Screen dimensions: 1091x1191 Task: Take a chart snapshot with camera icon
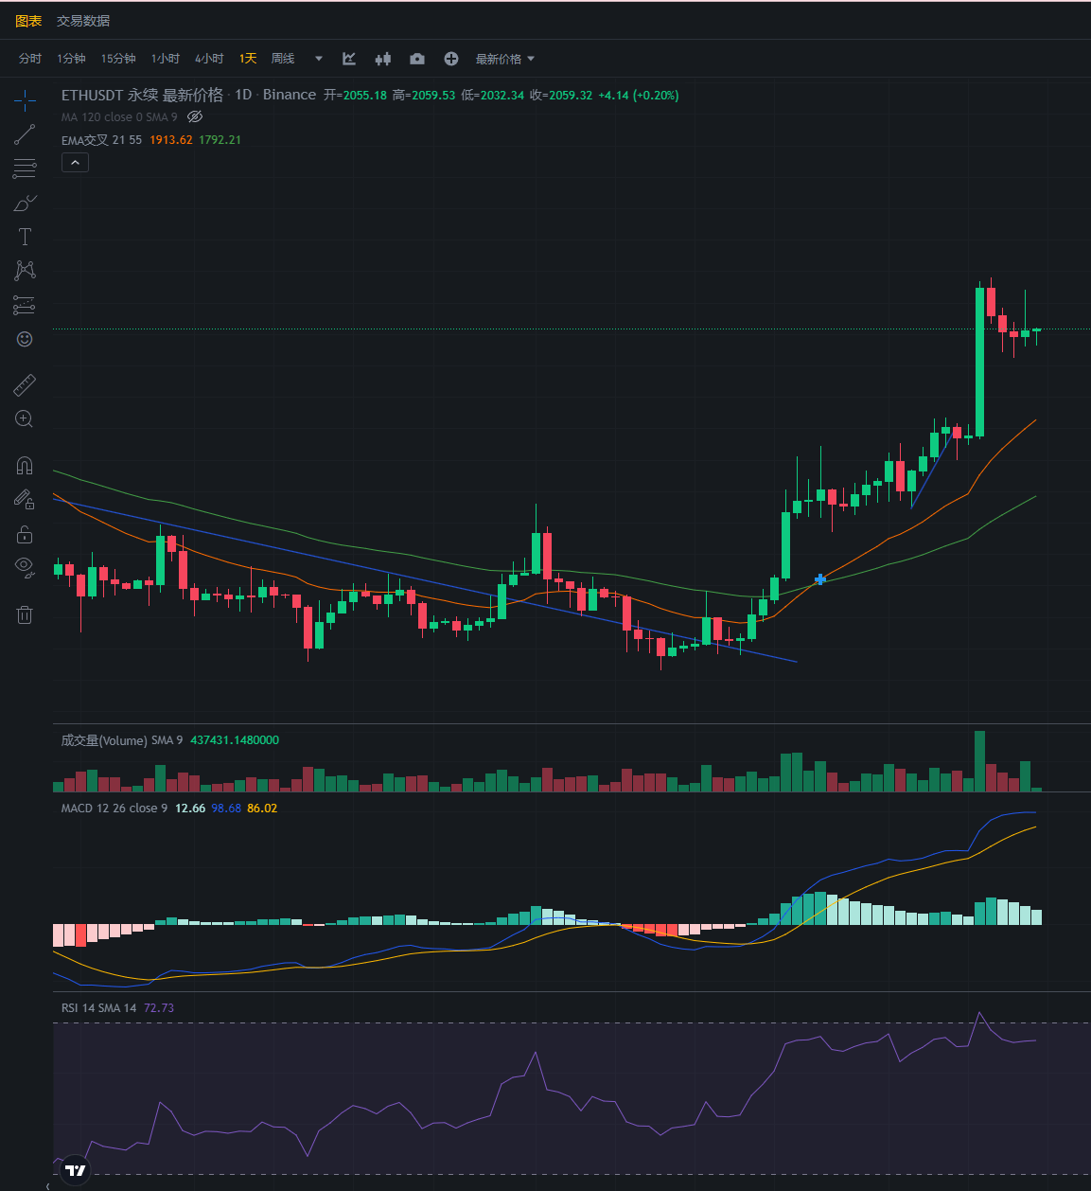417,59
